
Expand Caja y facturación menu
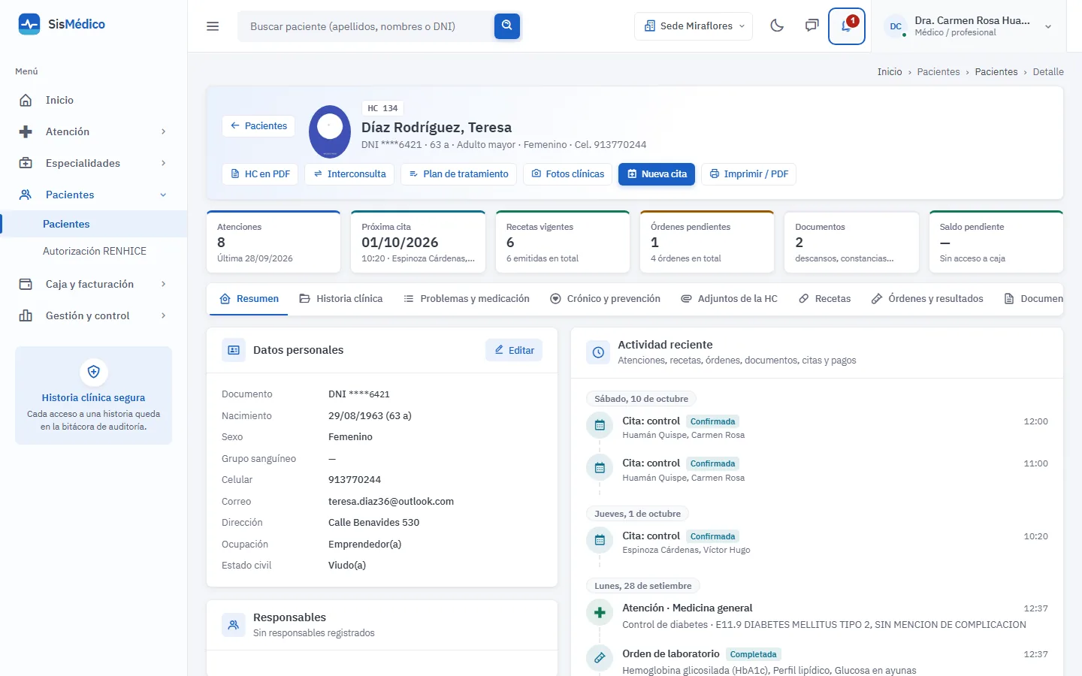[94, 284]
